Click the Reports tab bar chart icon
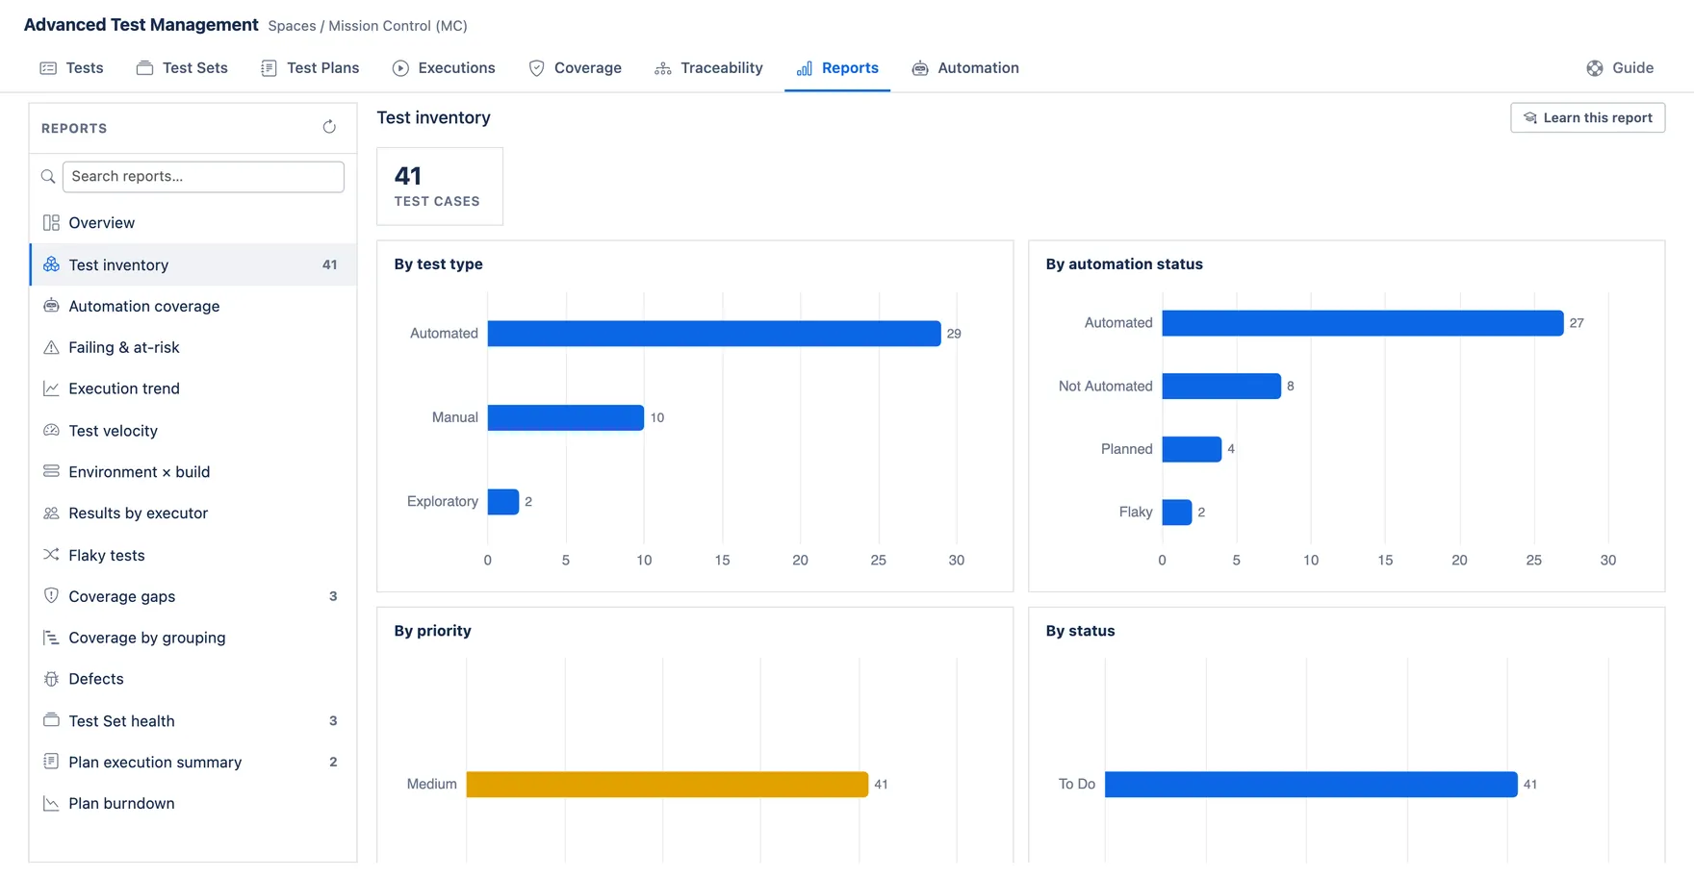Screen dimensions: 1694x877 [805, 68]
